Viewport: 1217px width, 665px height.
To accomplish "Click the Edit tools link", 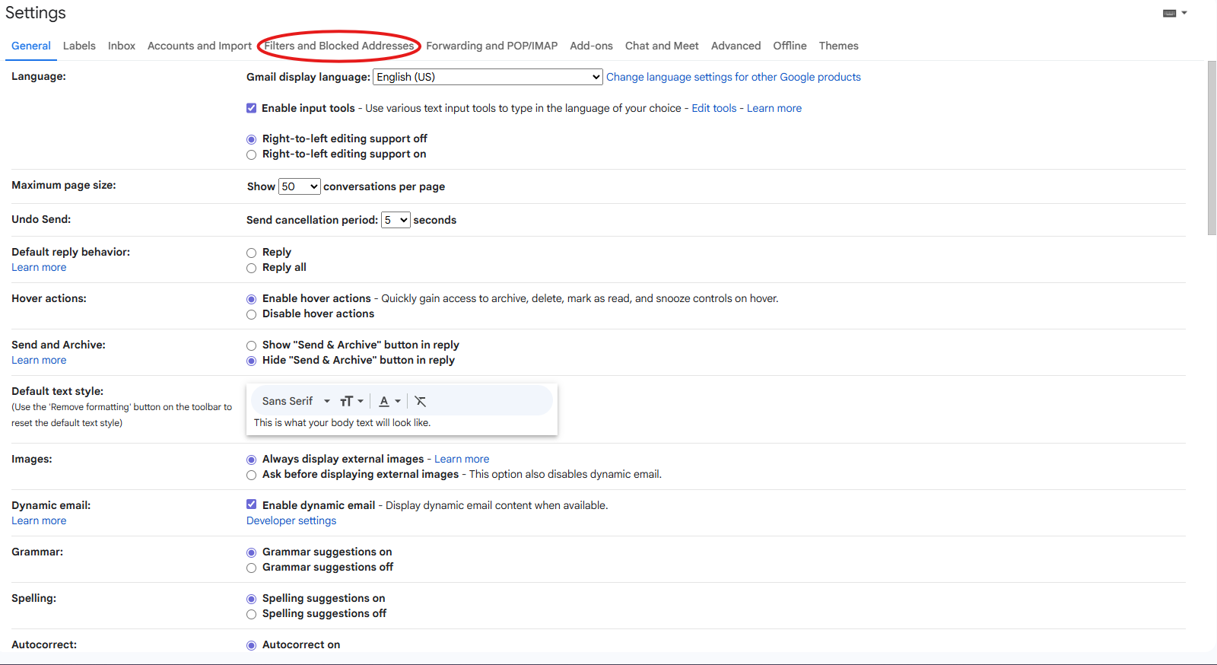I will point(714,108).
